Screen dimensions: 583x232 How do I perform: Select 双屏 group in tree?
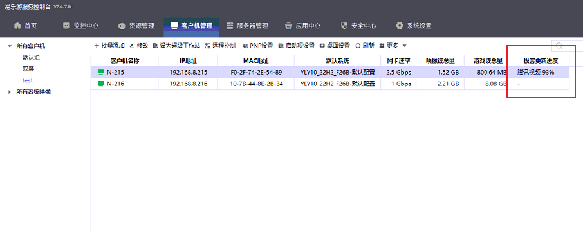(28, 69)
